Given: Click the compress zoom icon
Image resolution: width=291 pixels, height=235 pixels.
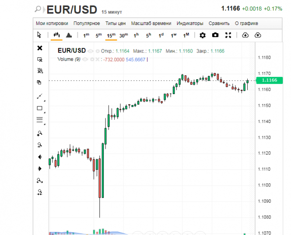Looking at the screenshot, I should click(x=40, y=192).
